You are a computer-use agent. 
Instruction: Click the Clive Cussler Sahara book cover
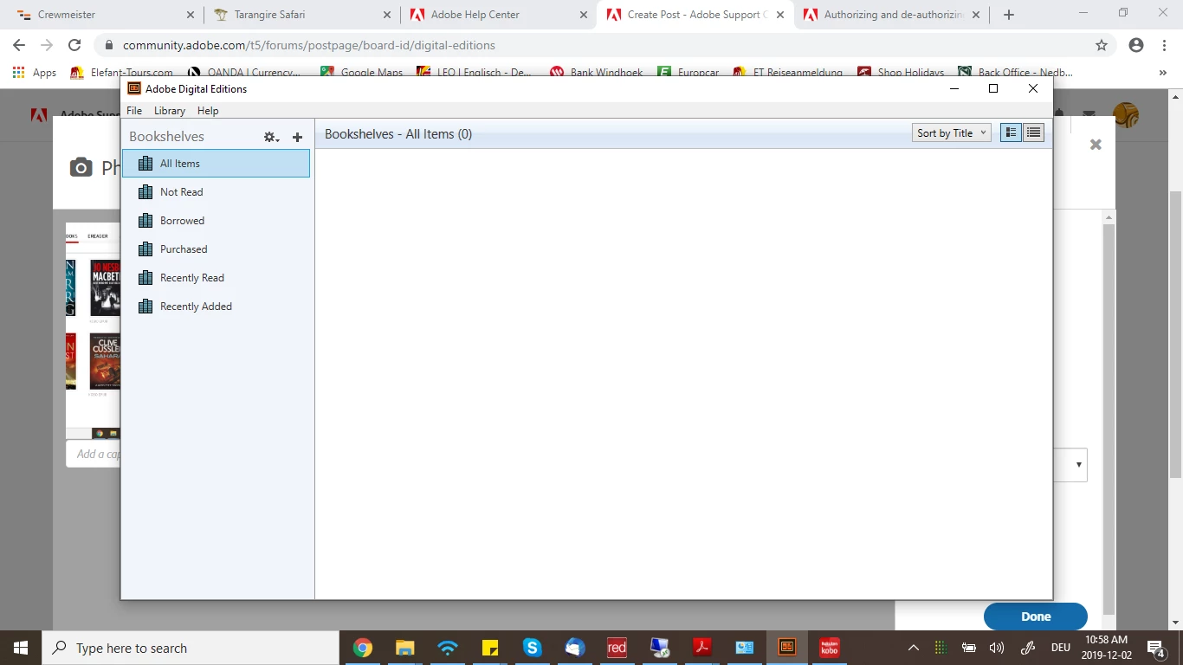105,361
